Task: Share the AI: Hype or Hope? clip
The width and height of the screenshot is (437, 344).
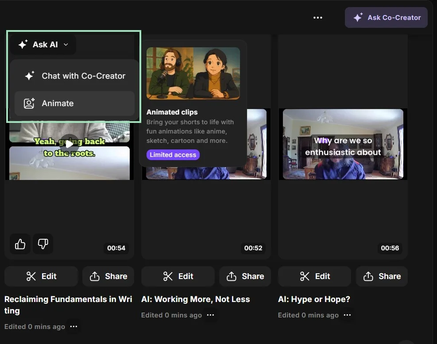Action: click(x=382, y=276)
